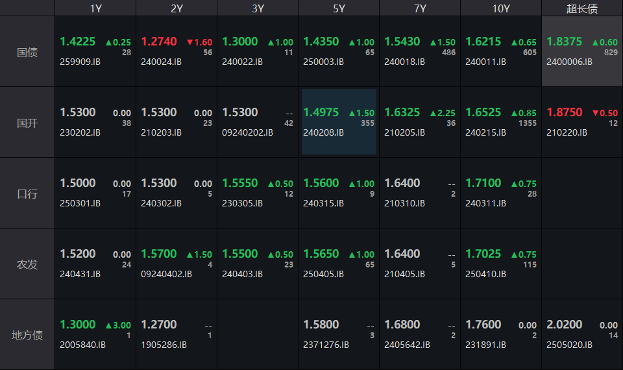623x370 pixels.
Task: Click the 210220.IB bond code
Action: tap(567, 132)
